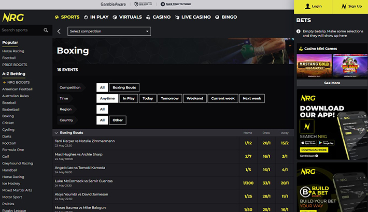Open the Casino section
The height and width of the screenshot is (212, 368).
(x=159, y=17)
